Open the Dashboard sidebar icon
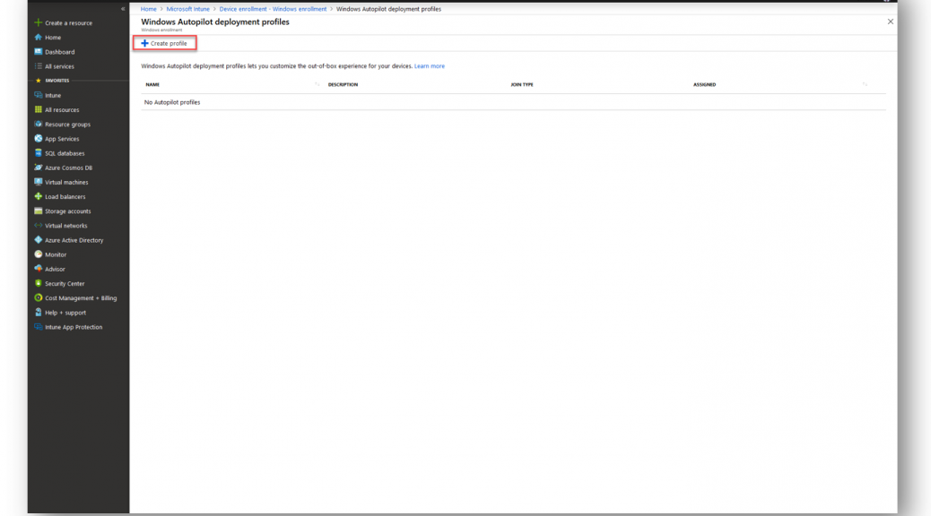 click(38, 52)
